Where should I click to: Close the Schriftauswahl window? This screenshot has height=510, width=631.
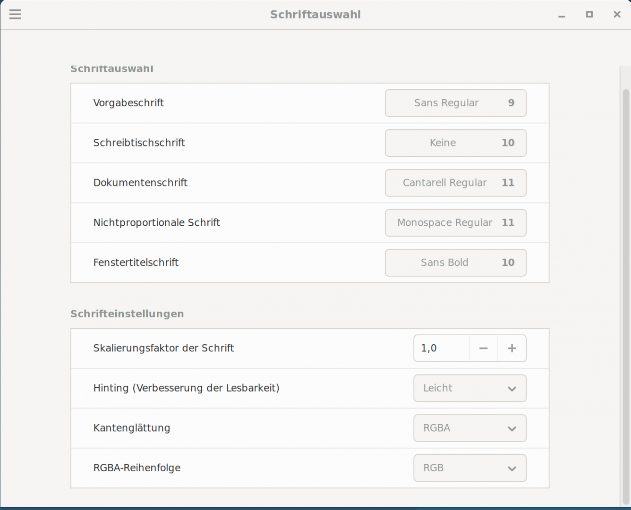617,15
